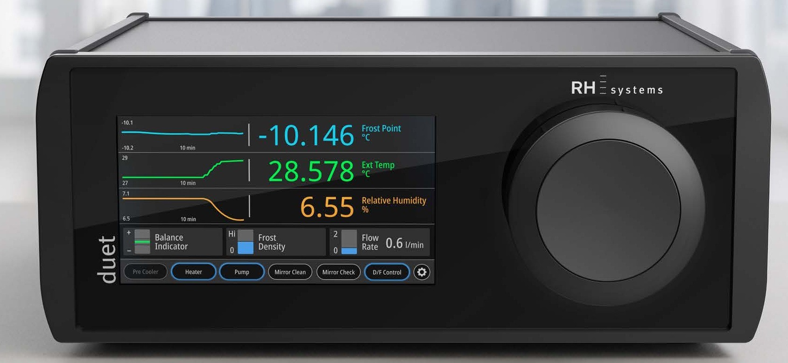Tap the Flow Rate level bar

tap(349, 242)
